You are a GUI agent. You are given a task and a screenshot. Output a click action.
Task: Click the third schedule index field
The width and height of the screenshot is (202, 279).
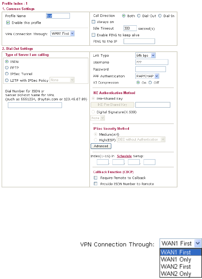pos(134,162)
